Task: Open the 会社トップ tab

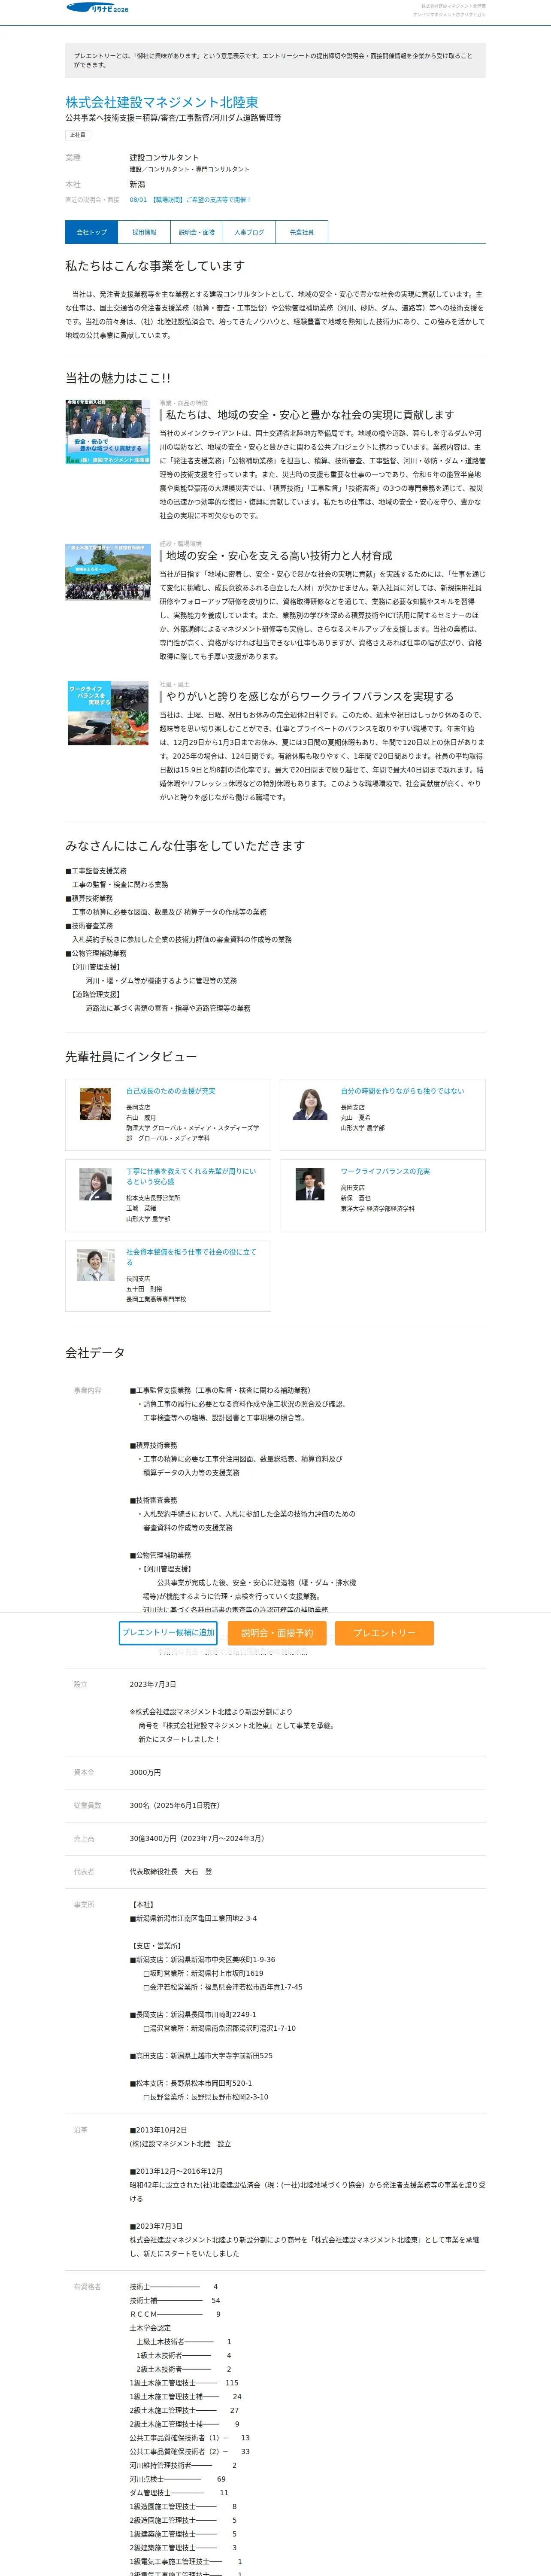Action: tap(92, 232)
